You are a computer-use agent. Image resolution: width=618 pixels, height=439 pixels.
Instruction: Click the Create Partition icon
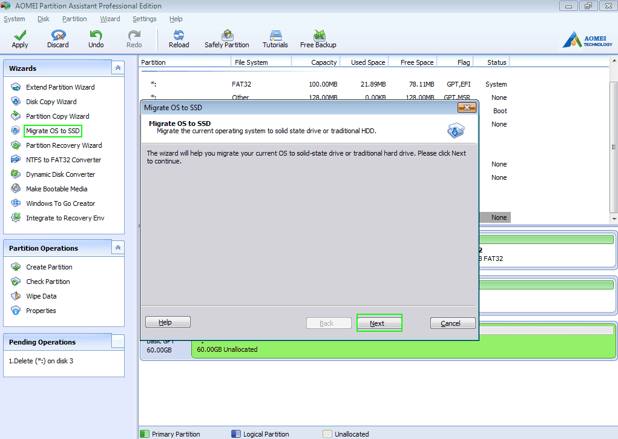tap(16, 267)
